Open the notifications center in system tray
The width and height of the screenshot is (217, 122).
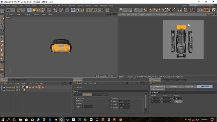(x=212, y=120)
